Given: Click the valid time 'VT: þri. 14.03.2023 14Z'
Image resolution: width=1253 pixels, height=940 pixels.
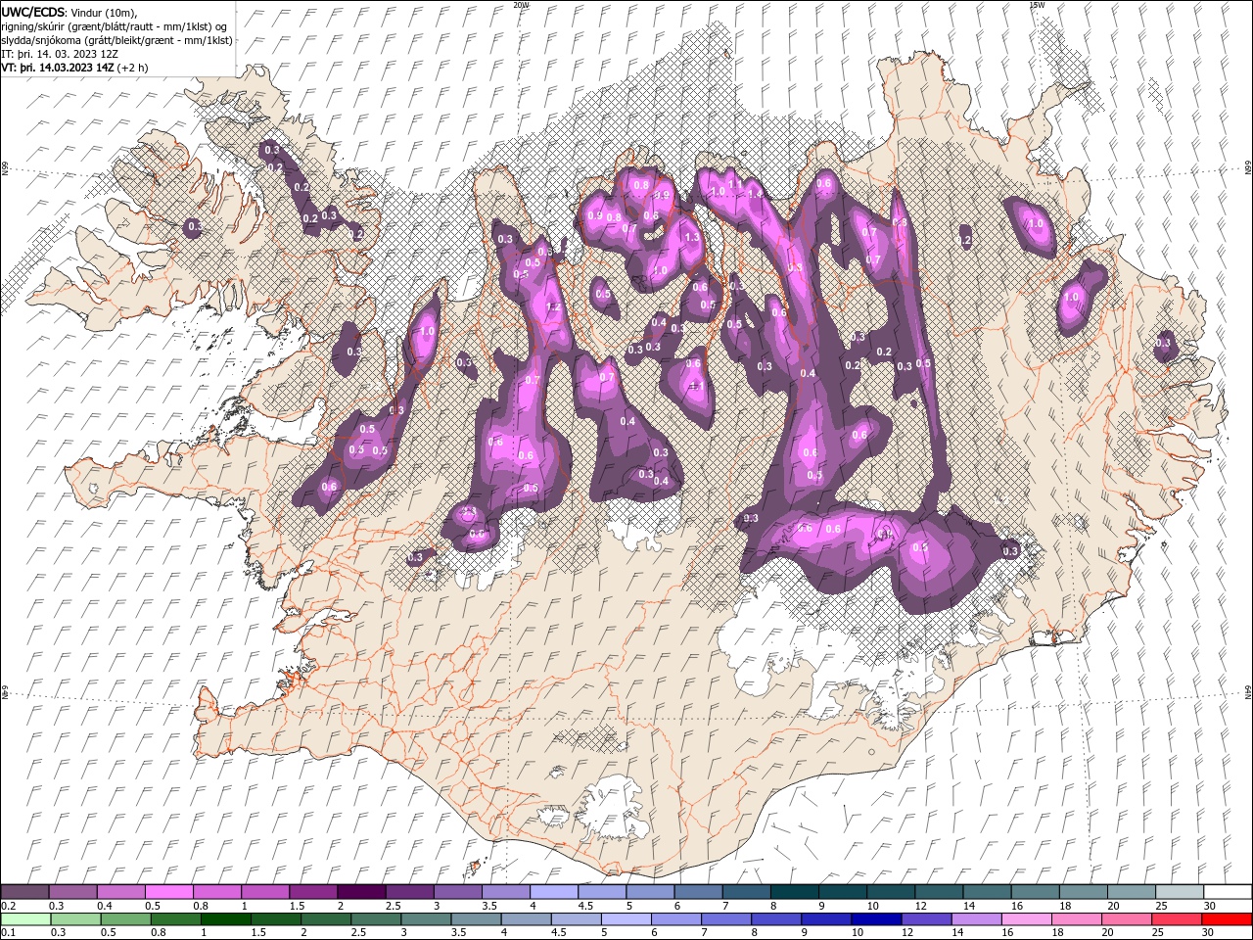Looking at the screenshot, I should (58, 68).
